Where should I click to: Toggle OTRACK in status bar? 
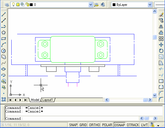[x=133, y=125]
